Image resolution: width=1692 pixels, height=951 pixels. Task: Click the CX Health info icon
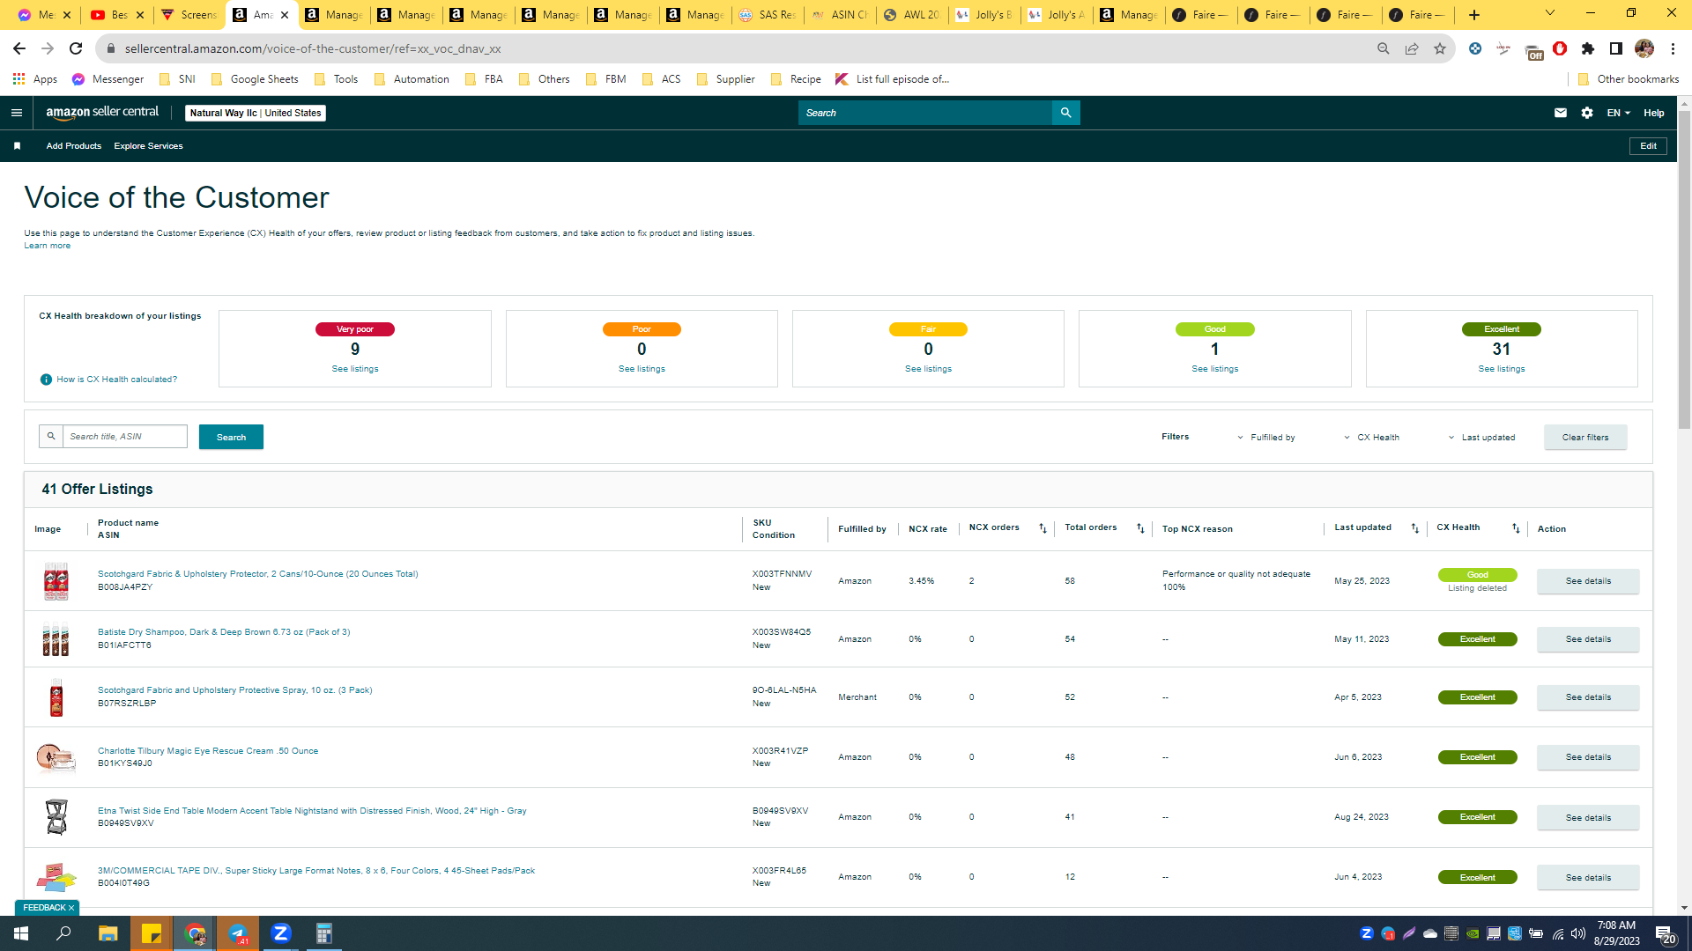point(46,380)
